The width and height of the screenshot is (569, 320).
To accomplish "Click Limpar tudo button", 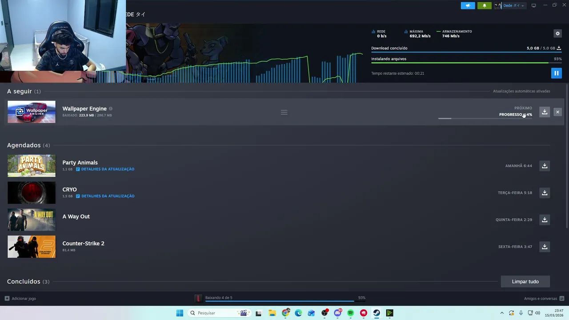I will tap(525, 281).
